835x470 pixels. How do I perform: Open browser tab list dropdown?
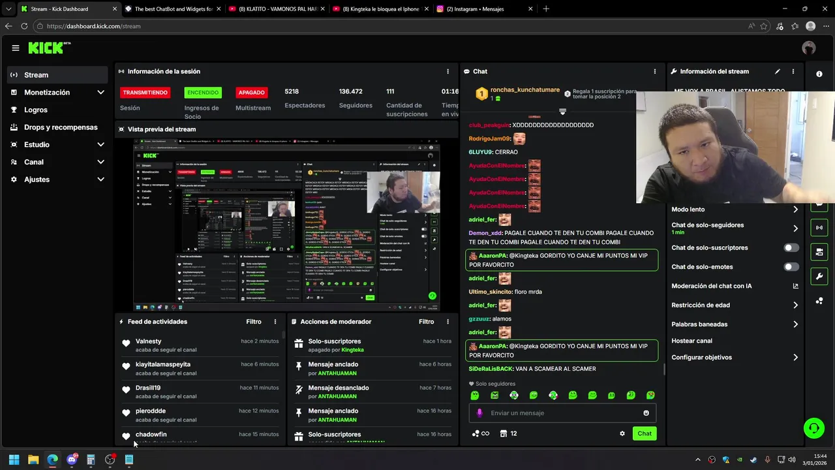[8, 8]
